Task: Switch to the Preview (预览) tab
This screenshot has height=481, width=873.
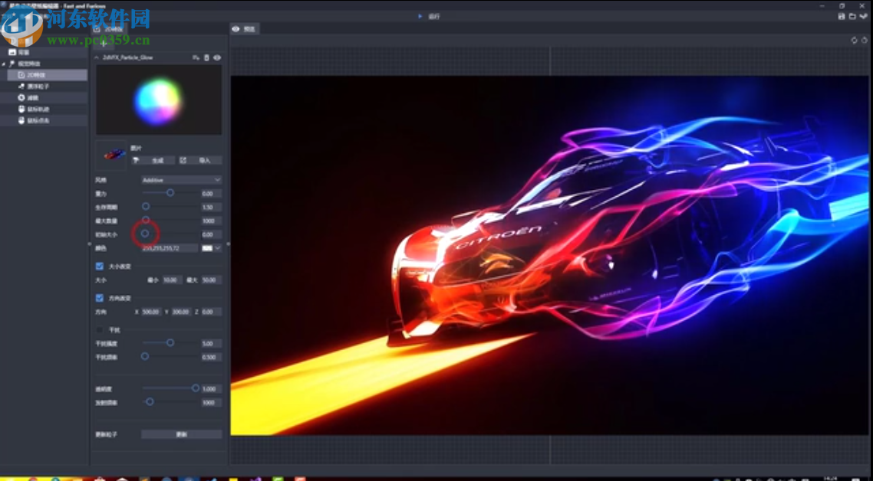Action: [x=244, y=29]
